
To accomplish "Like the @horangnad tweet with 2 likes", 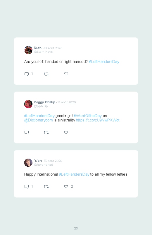I will pos(66,187).
